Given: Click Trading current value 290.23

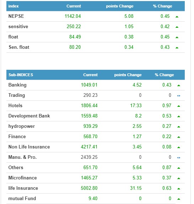Looking at the screenshot, I should pyautogui.click(x=90, y=95).
